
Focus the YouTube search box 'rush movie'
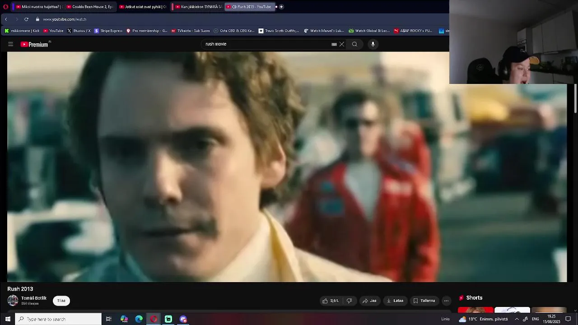click(x=266, y=44)
